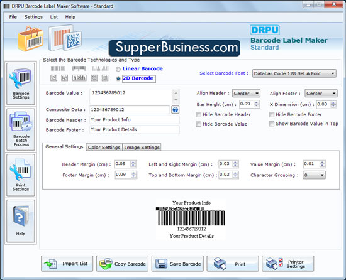
Task: Click the Print button
Action: point(233,264)
